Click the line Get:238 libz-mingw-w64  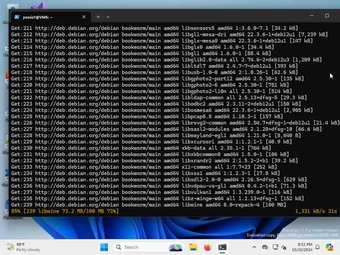click(158, 199)
